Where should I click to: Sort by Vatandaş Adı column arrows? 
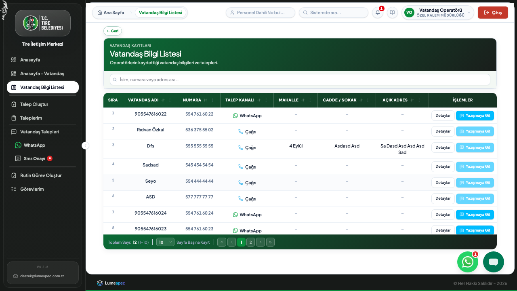pos(163,100)
